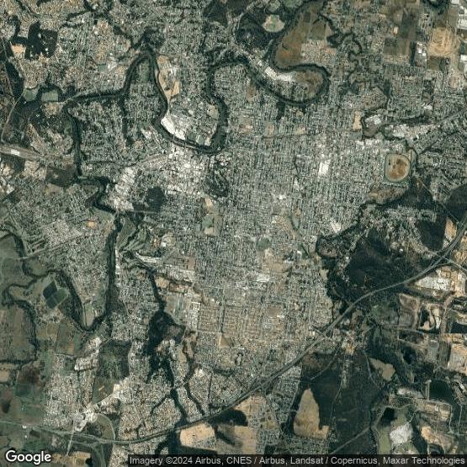Click the tan cleared field in the top-right corner
Image resolution: width=467 pixels, height=467 pixels.
point(442,42)
